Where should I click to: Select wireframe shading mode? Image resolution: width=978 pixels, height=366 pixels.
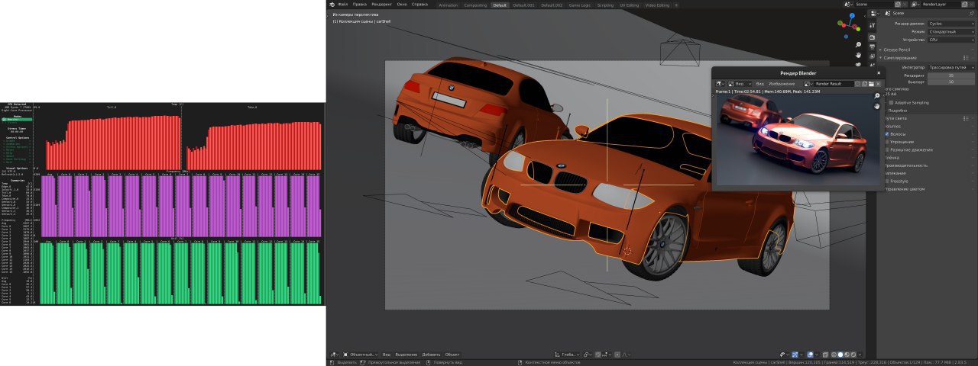tap(834, 355)
